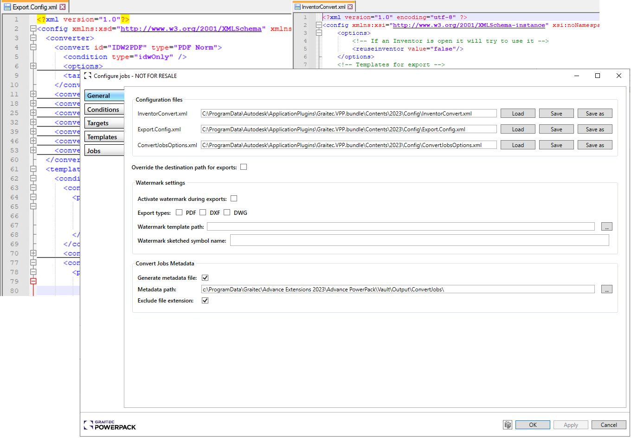The width and height of the screenshot is (631, 438).
Task: Collapse the config node at line 2 in Export.Config.xml
Action: [x=33, y=28]
